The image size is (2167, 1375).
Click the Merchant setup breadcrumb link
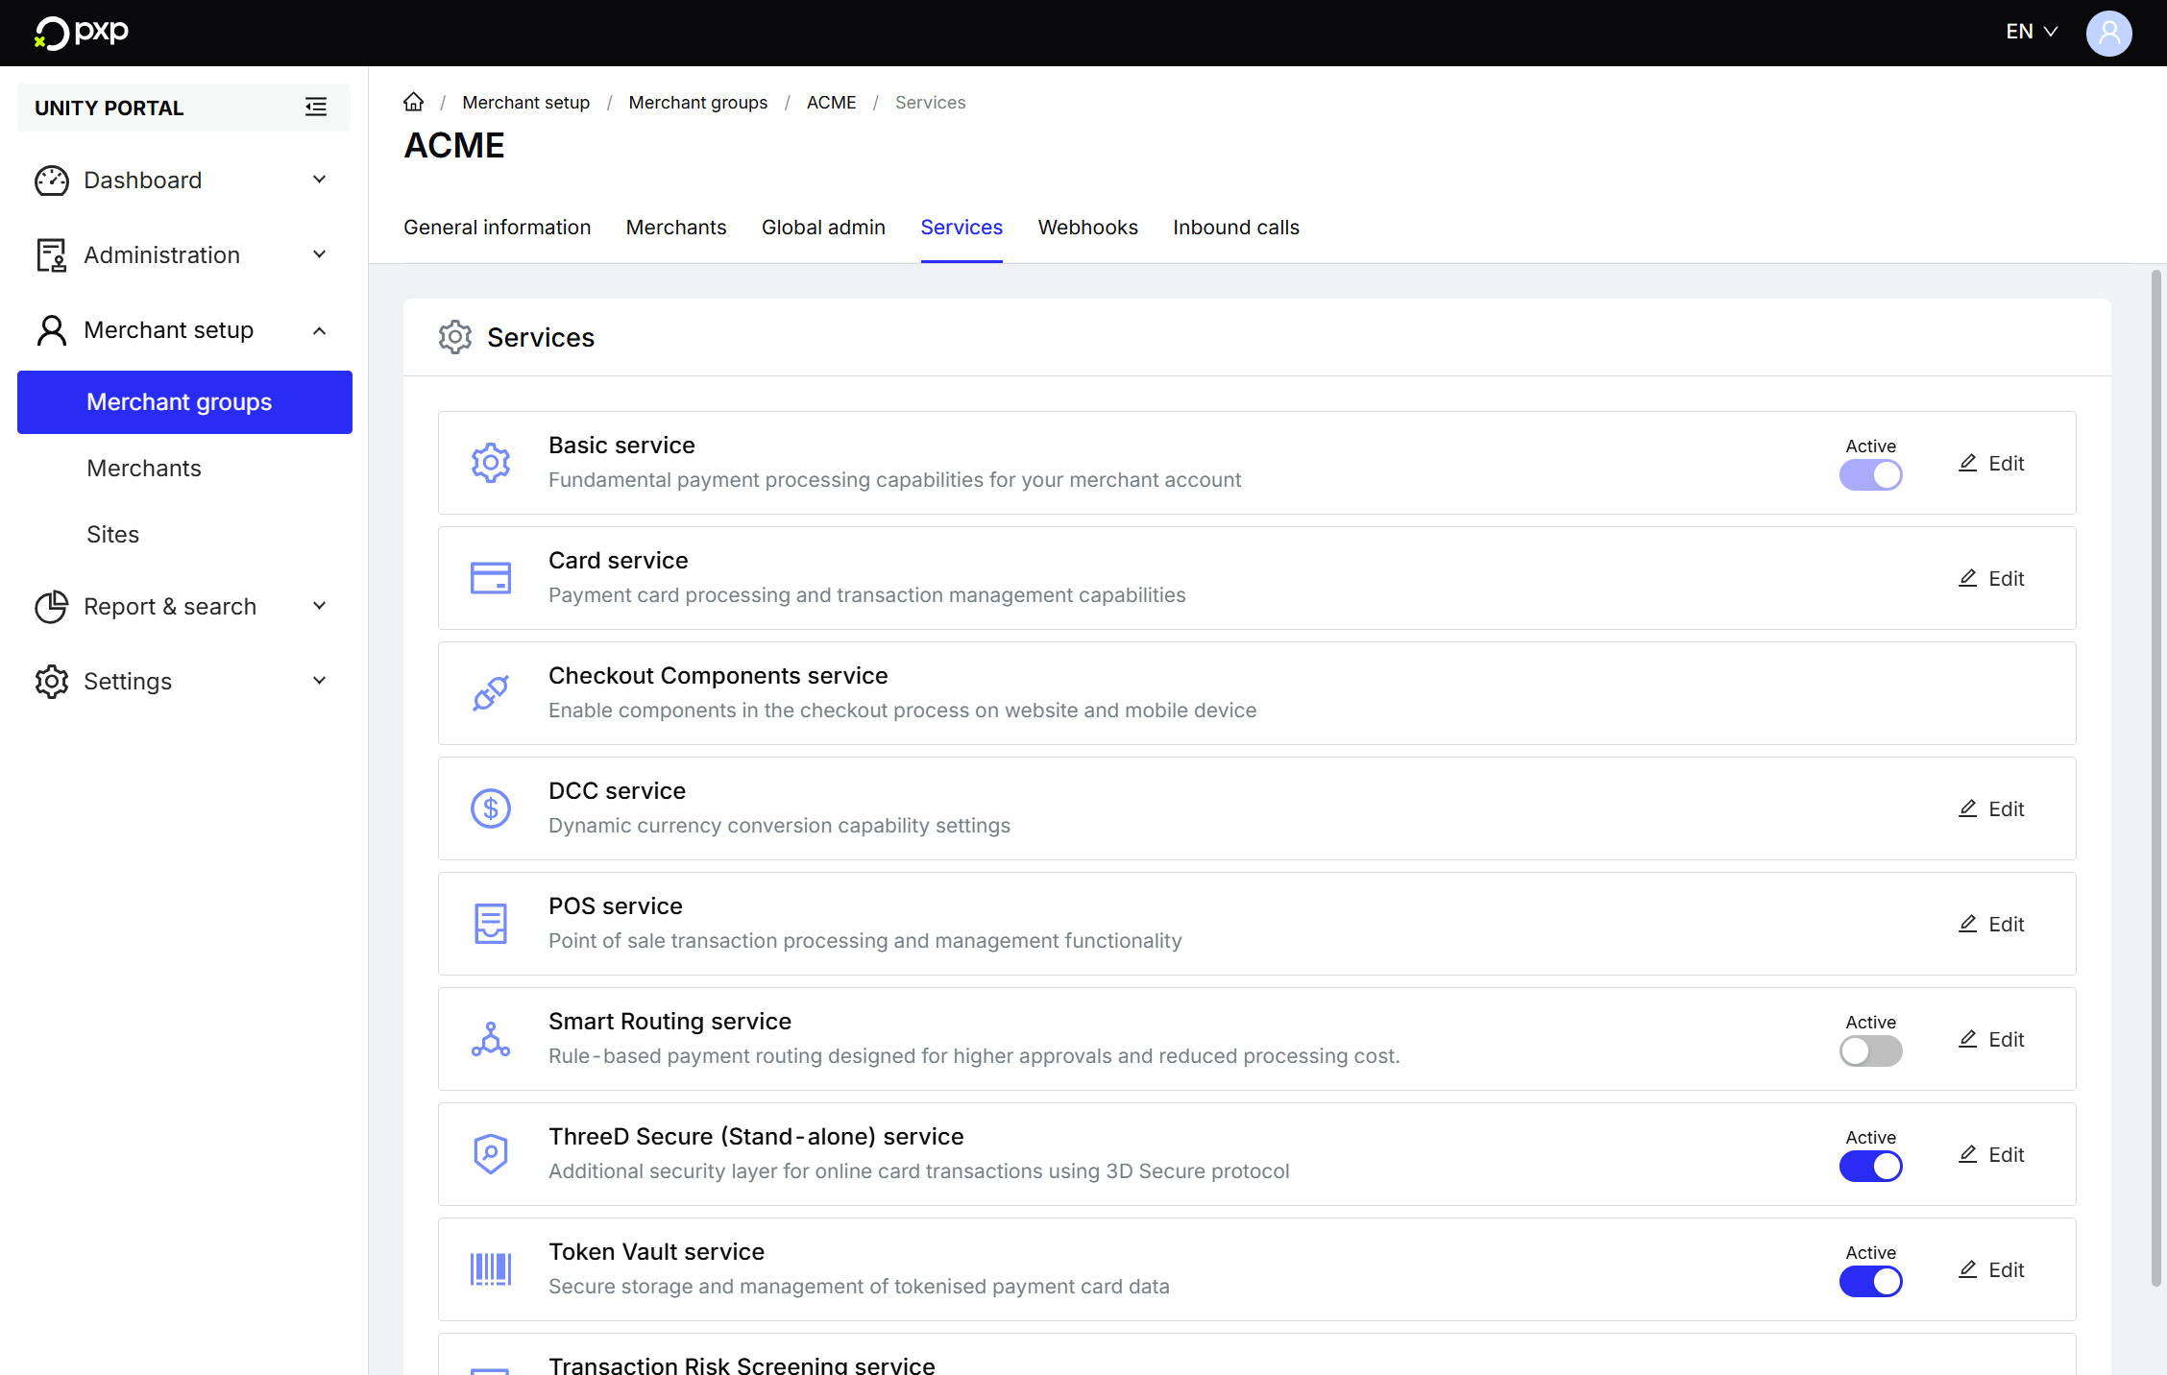(x=525, y=103)
